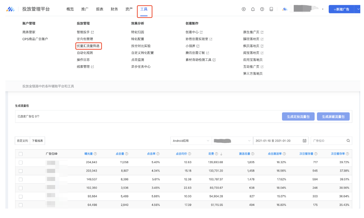Open 定向包管理 link
Image resolution: width=364 pixels, height=218 pixels.
(x=85, y=39)
